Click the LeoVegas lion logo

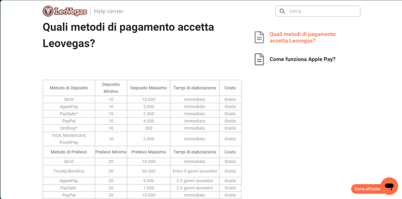pos(65,11)
